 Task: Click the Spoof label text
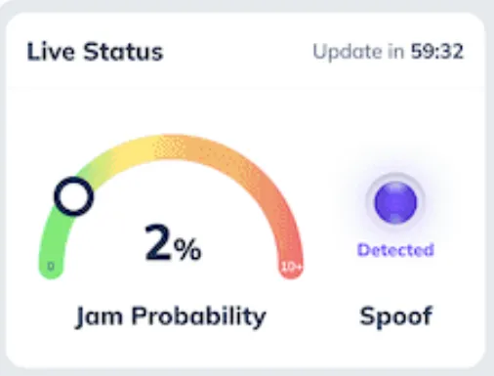click(x=395, y=315)
